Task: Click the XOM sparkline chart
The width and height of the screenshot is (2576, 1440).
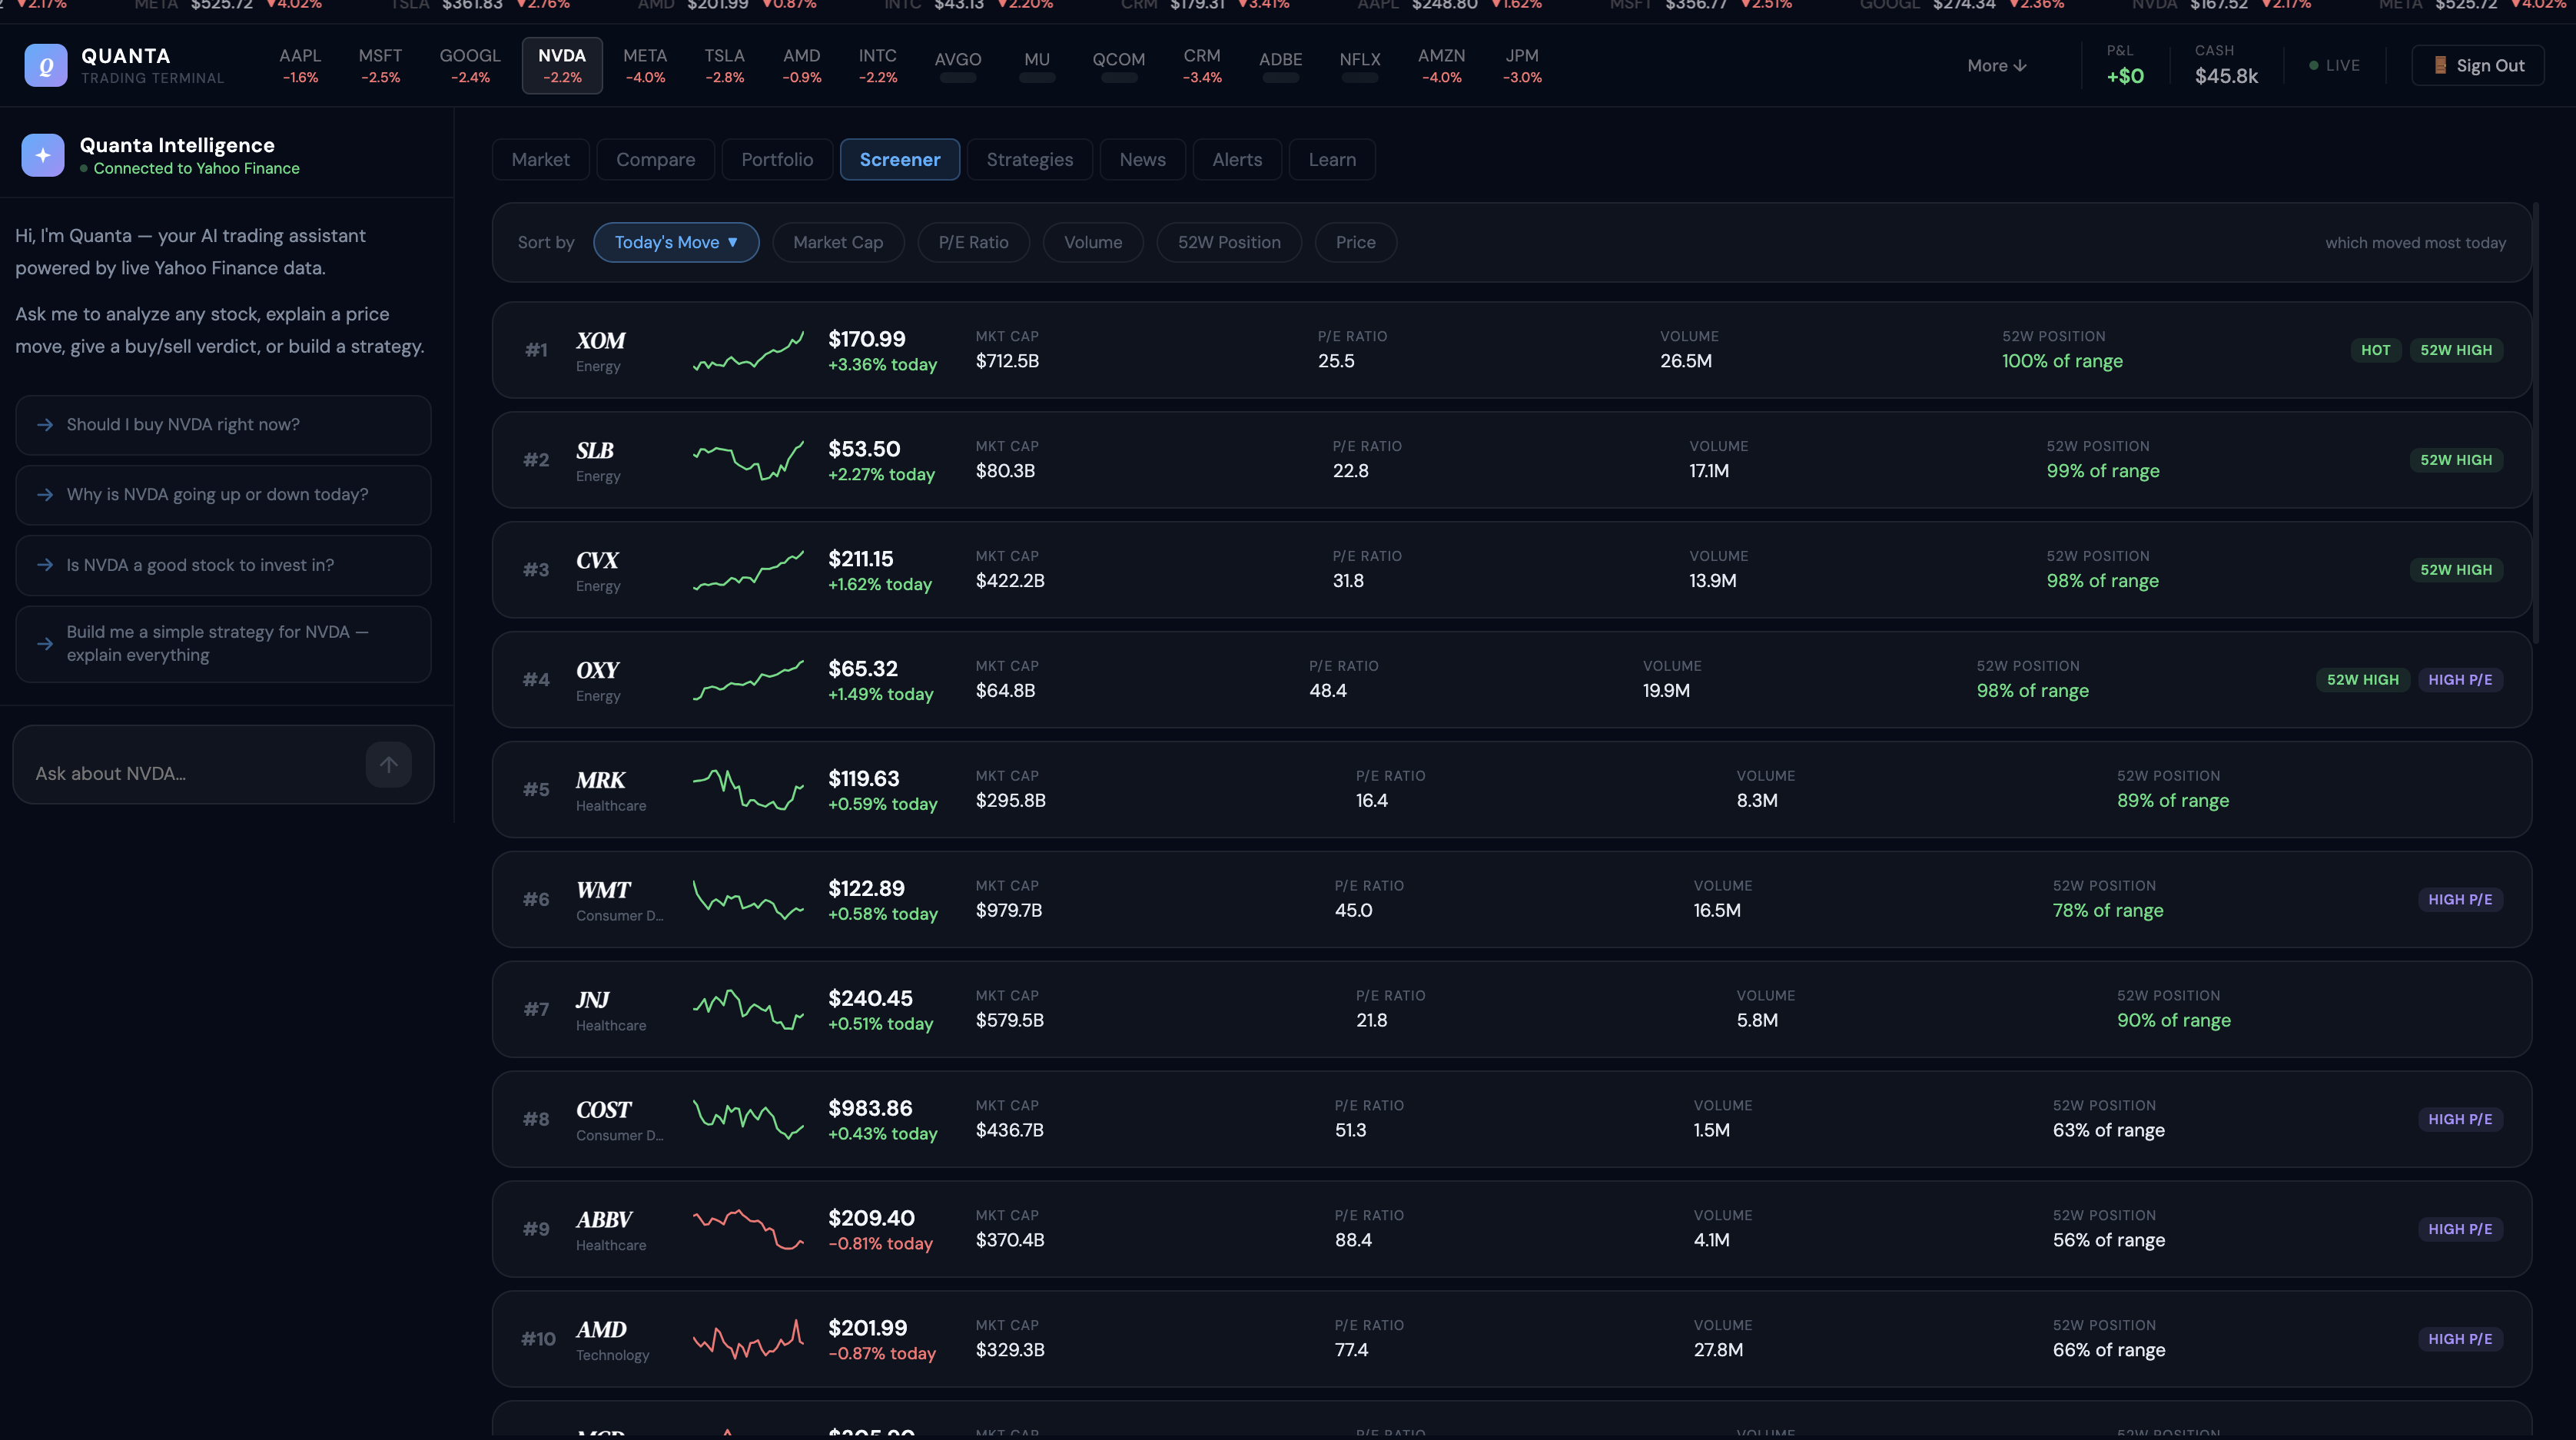Action: pos(748,351)
